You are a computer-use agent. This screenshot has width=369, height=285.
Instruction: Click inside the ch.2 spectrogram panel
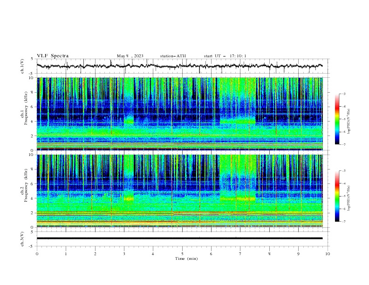click(x=179, y=191)
